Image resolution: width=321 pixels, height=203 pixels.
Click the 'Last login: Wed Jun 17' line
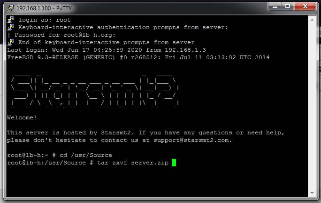click(x=107, y=50)
